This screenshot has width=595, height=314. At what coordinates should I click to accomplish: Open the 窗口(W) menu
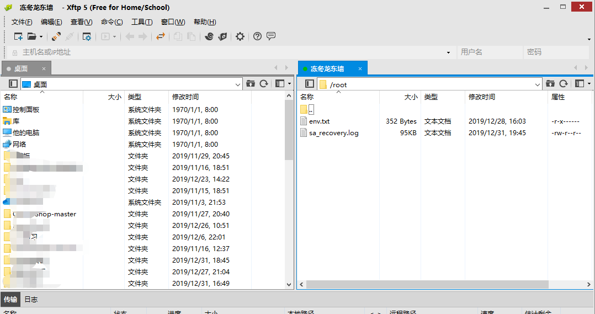tap(173, 22)
